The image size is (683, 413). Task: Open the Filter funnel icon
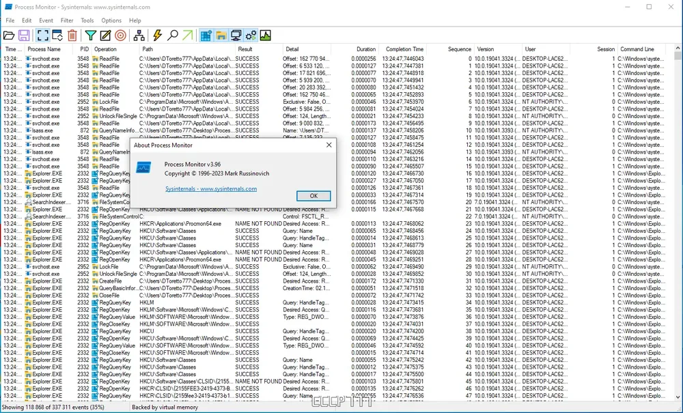click(90, 35)
